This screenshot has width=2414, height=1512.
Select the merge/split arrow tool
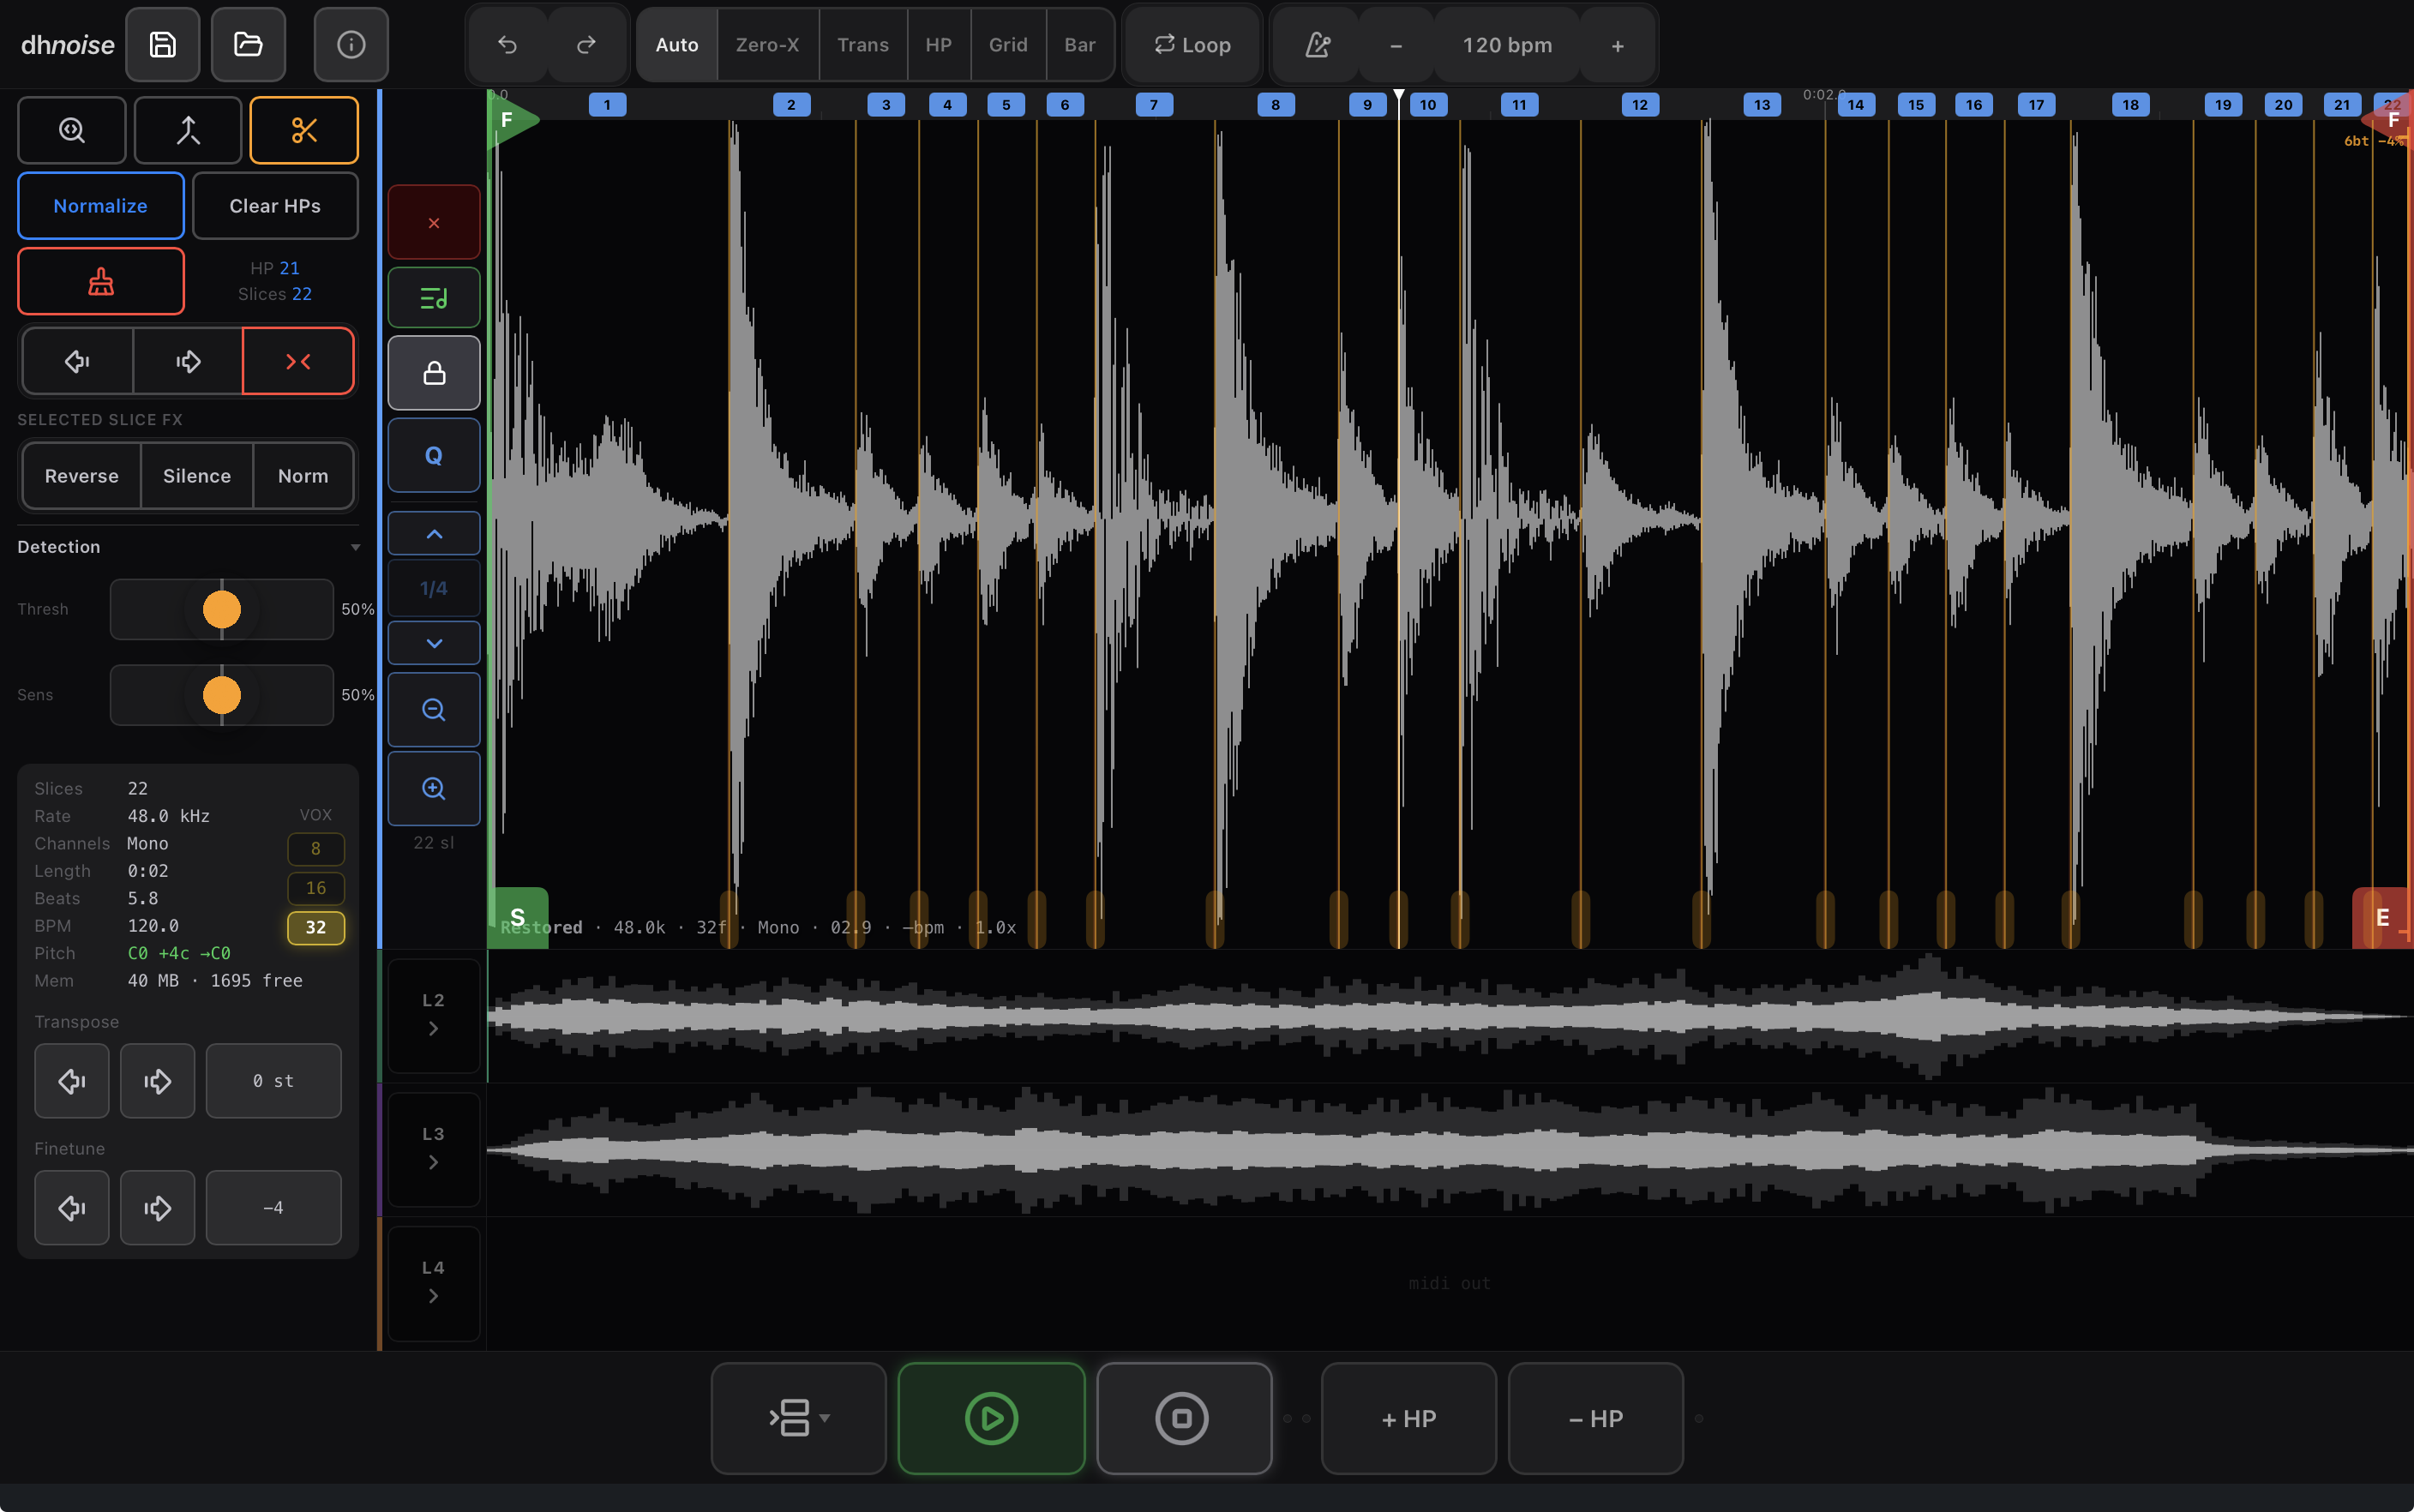coord(188,130)
